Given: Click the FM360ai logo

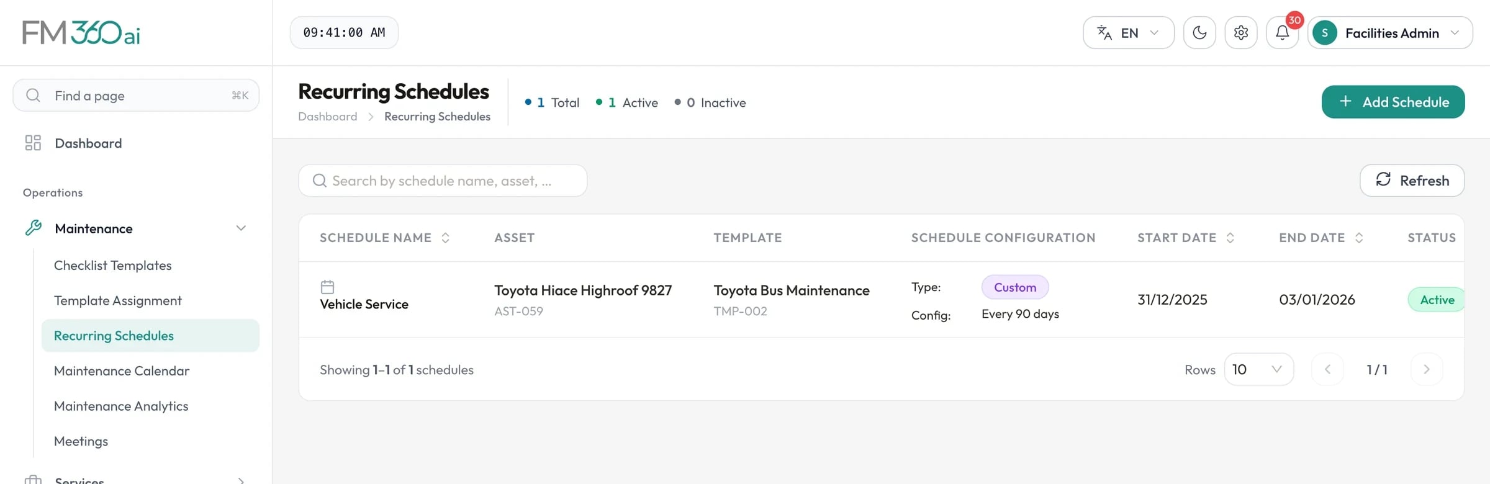Looking at the screenshot, I should point(81,32).
